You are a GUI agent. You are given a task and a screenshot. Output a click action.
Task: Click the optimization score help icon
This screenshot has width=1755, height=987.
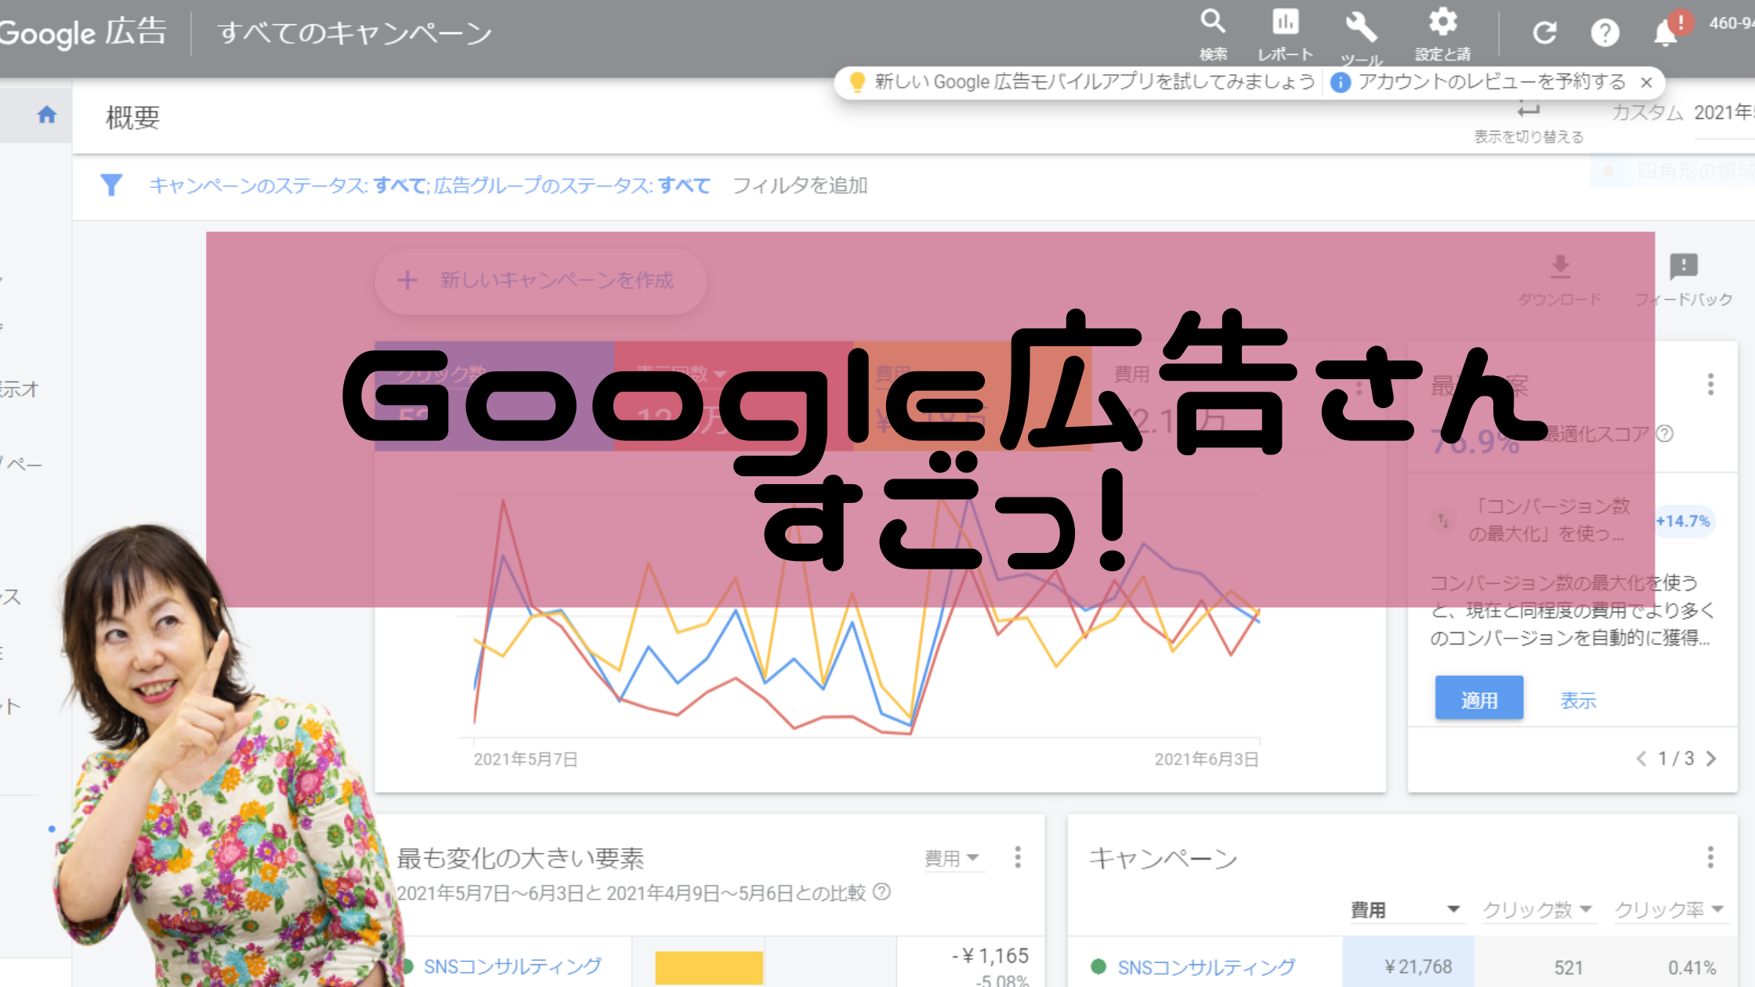pos(1665,433)
